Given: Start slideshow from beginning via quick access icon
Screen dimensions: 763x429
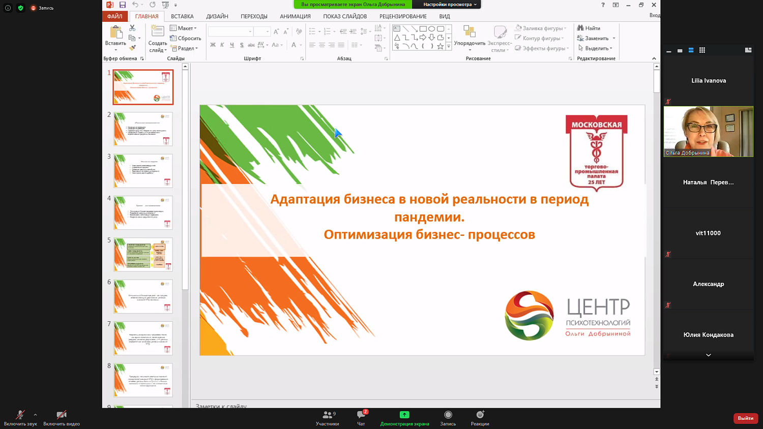Looking at the screenshot, I should [x=165, y=5].
